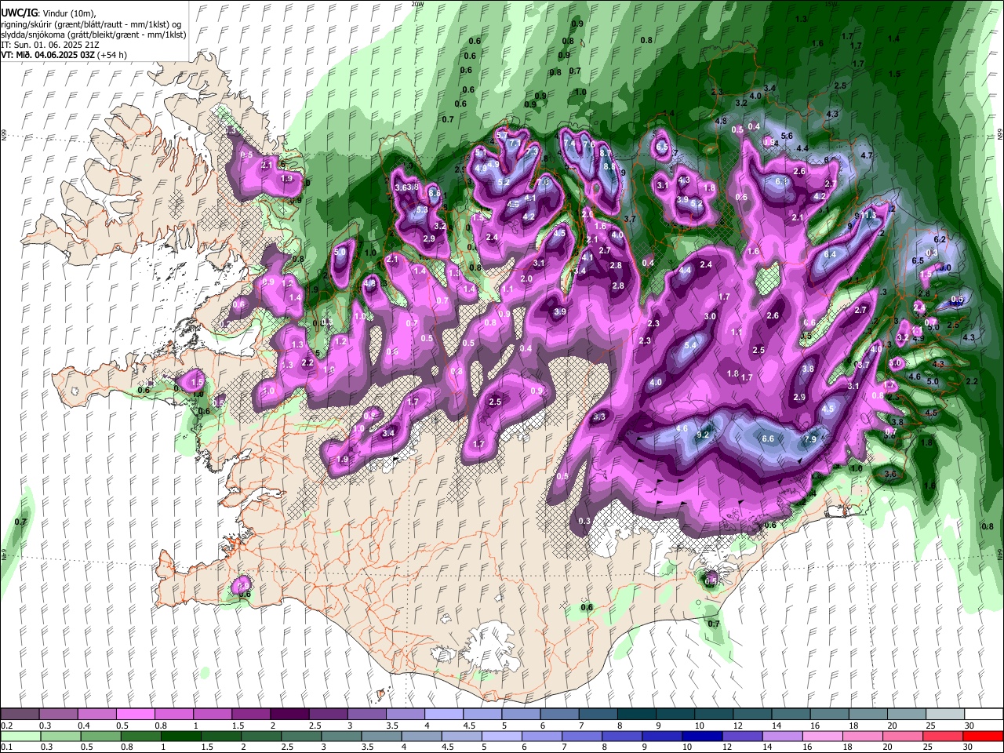Screen dimensions: 1004x753
Task: Click the 'VT: Mið. 04.06.2025 03Z' valid time
Action: coord(49,55)
